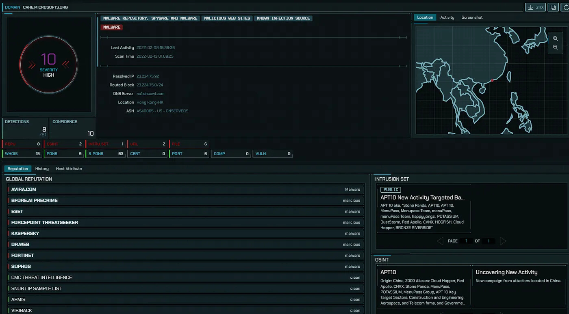The width and height of the screenshot is (569, 314).
Task: Click the Malware Repository, Spyware and Malware tag
Action: [x=150, y=18]
